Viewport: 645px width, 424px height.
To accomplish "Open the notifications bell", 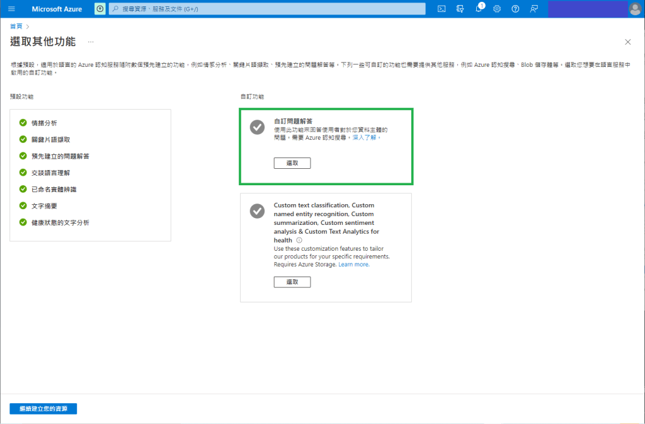I will 479,9.
